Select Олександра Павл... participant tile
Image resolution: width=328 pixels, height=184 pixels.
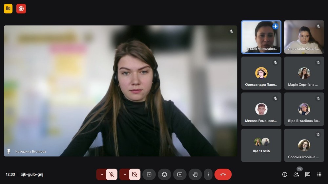tap(261, 73)
